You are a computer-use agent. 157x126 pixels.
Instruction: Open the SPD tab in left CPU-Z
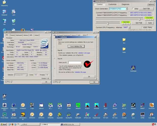31,35
